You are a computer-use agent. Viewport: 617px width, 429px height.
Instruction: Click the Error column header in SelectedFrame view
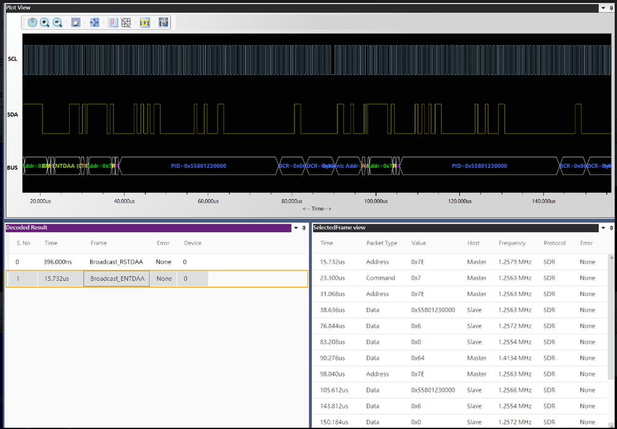click(586, 243)
